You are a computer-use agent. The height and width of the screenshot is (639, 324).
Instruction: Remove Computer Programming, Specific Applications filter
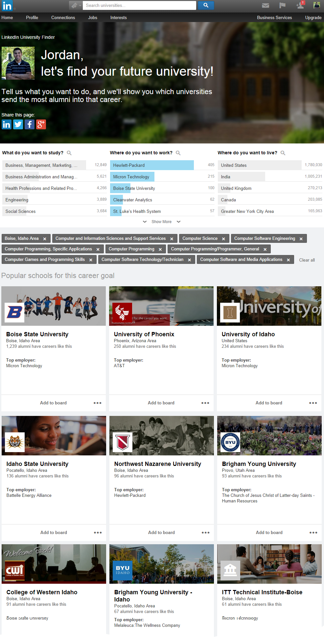(x=98, y=249)
